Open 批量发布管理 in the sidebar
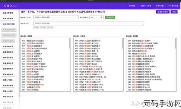Viewport: 181px width, 109px height. coord(8,19)
